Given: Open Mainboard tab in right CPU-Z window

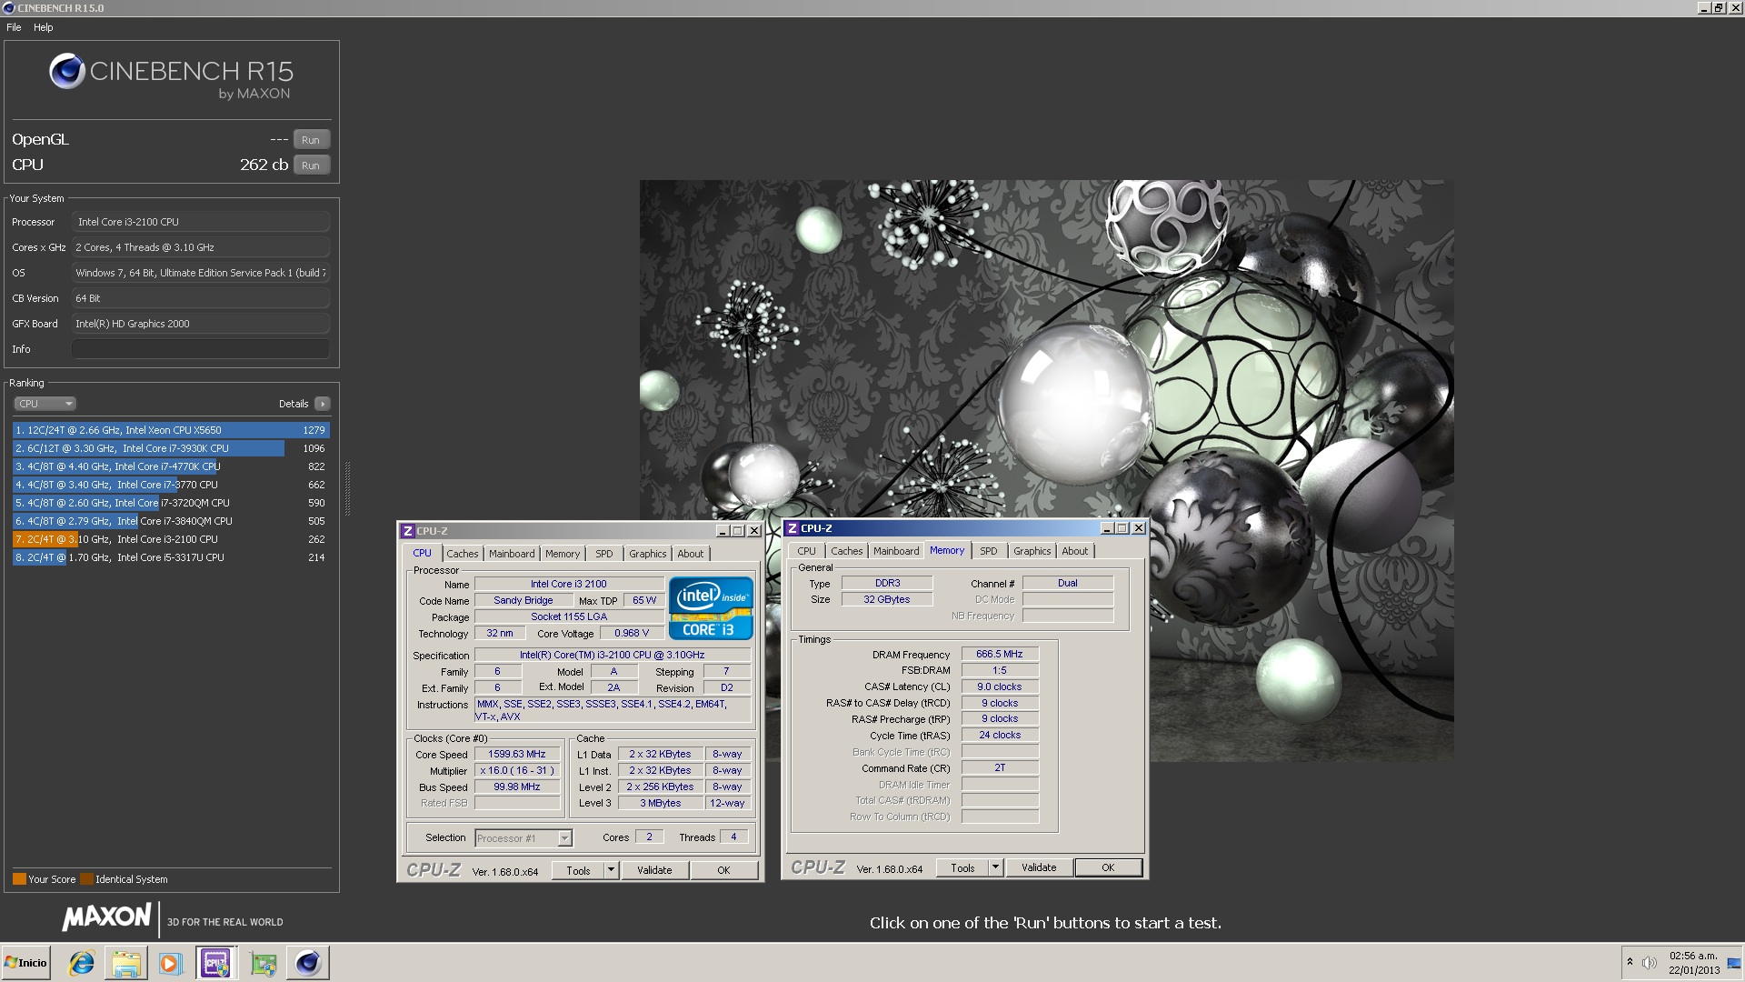Looking at the screenshot, I should point(896,551).
